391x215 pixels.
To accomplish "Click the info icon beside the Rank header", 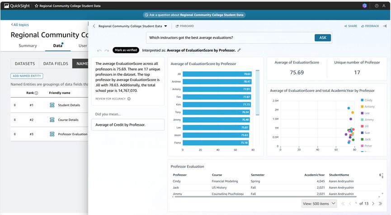I will click(36, 93).
